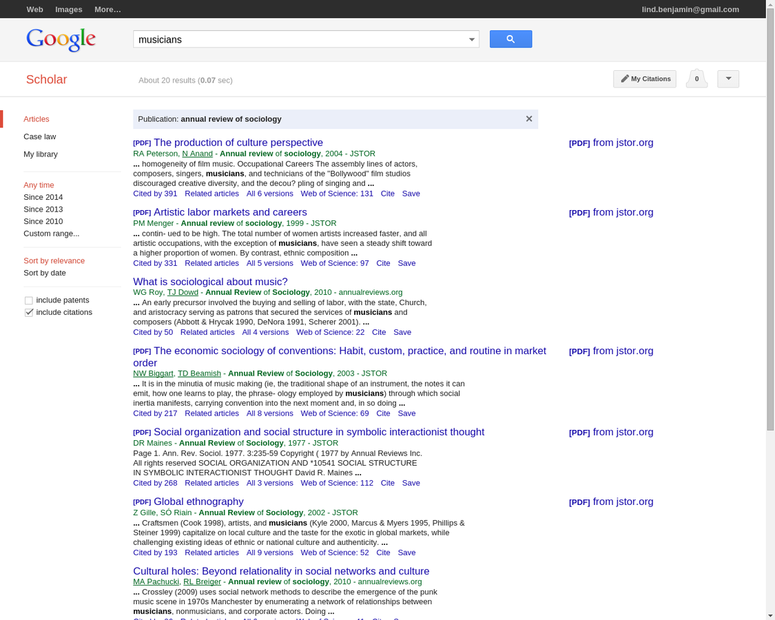
Task: Uncheck the include citations checkbox
Action: pyautogui.click(x=29, y=313)
